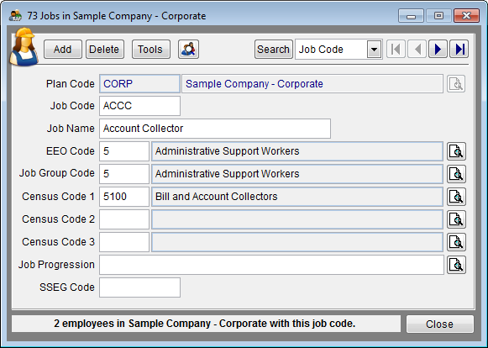Open the Job Group Code lookup icon
The image size is (488, 348).
click(456, 174)
